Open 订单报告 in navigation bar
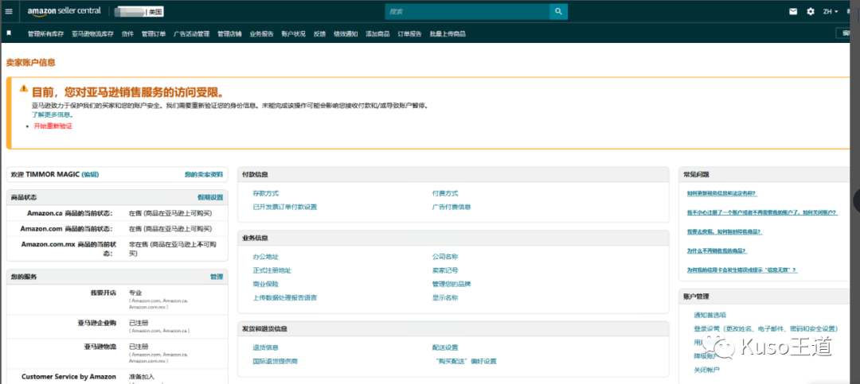This screenshot has width=860, height=384. [x=409, y=34]
